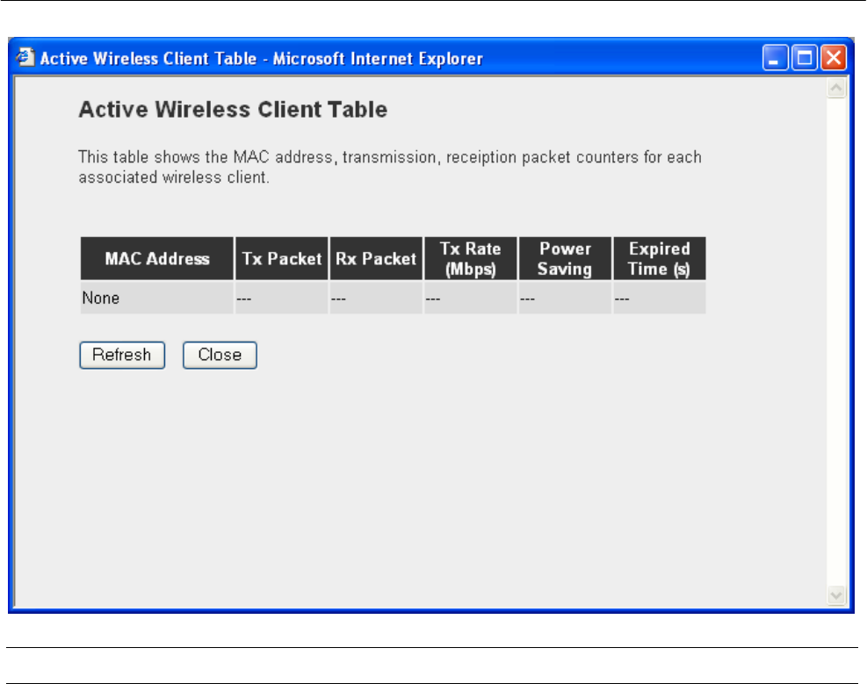
Task: Click the Rx Packet column header
Action: (x=376, y=258)
